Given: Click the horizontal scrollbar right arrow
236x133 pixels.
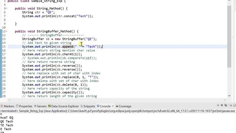Looking at the screenshot, I should point(225,100).
